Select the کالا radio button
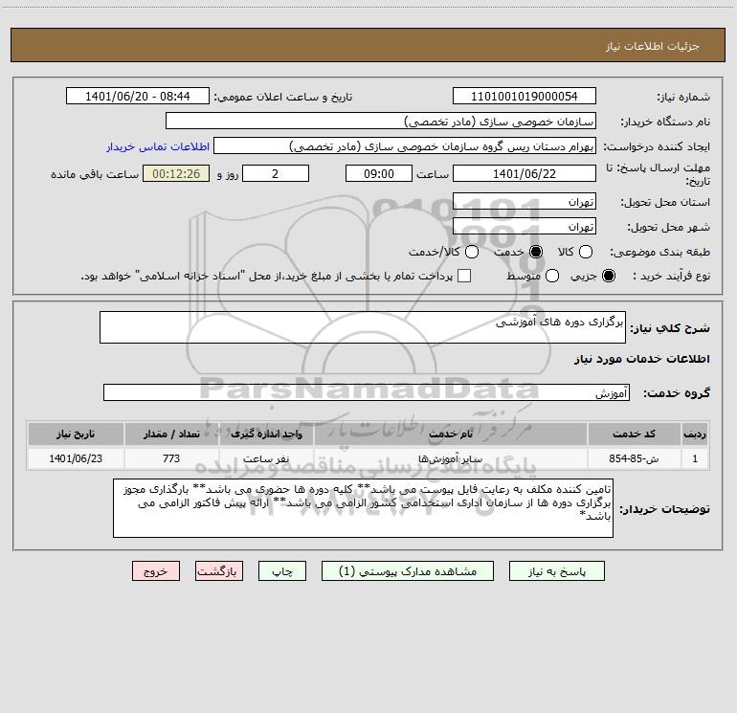The image size is (737, 713). 585,252
